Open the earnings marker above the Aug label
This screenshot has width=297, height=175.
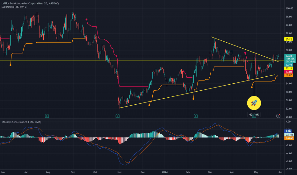[x=47, y=116]
